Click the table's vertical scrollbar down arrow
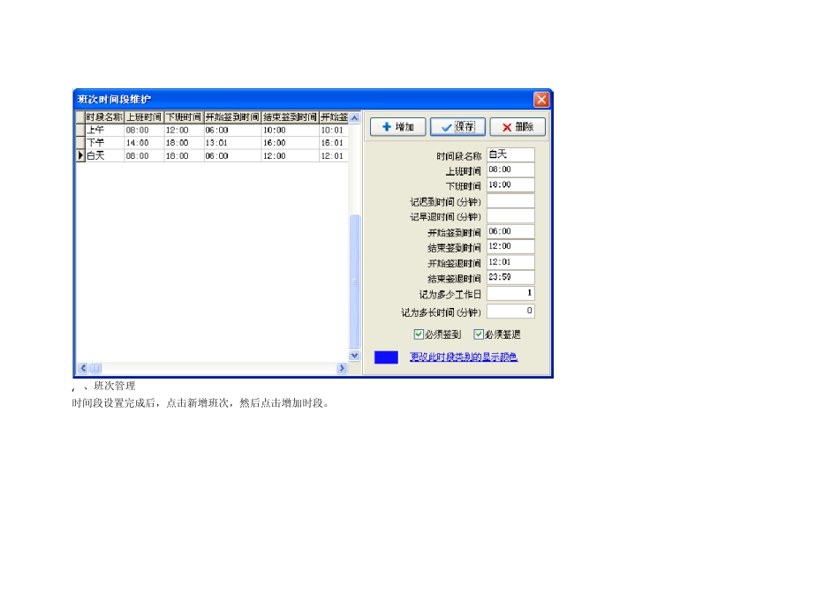This screenshot has height=593, width=839. tap(354, 355)
